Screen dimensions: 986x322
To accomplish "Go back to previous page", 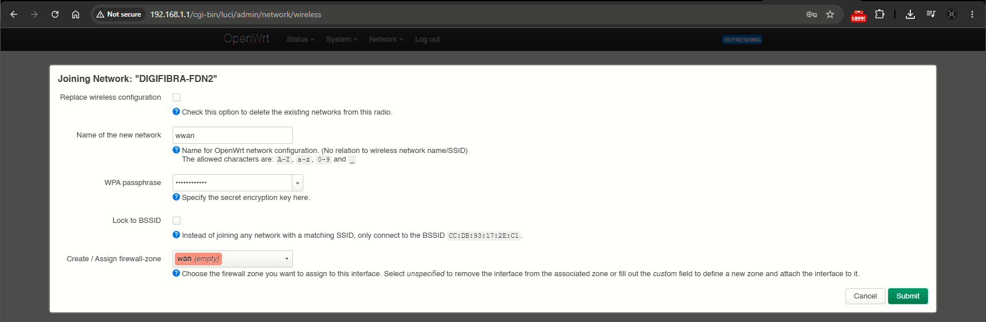I will tap(14, 14).
